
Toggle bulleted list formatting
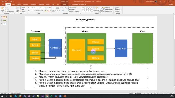pyautogui.click(x=54, y=8)
